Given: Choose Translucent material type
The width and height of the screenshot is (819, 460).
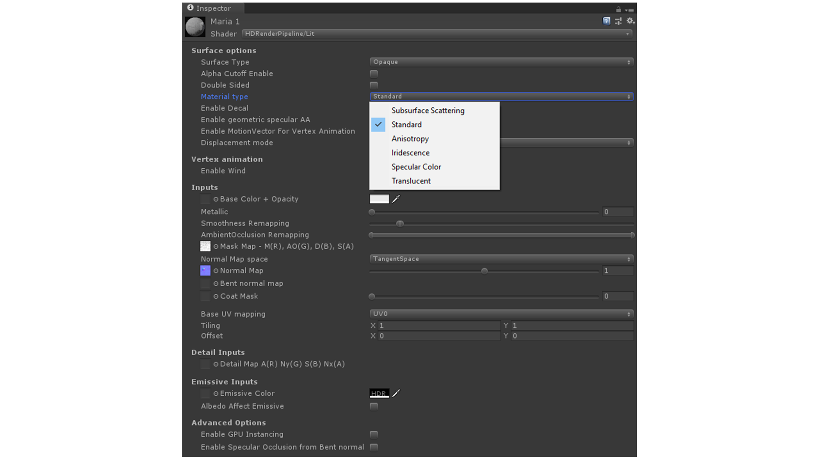Looking at the screenshot, I should point(434,181).
